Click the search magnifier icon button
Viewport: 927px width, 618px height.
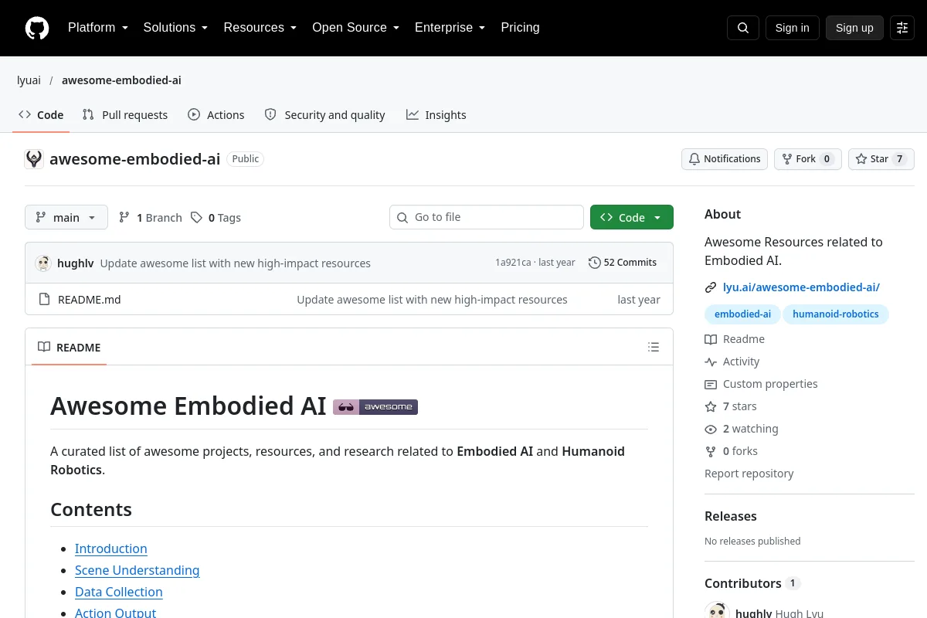pos(743,28)
